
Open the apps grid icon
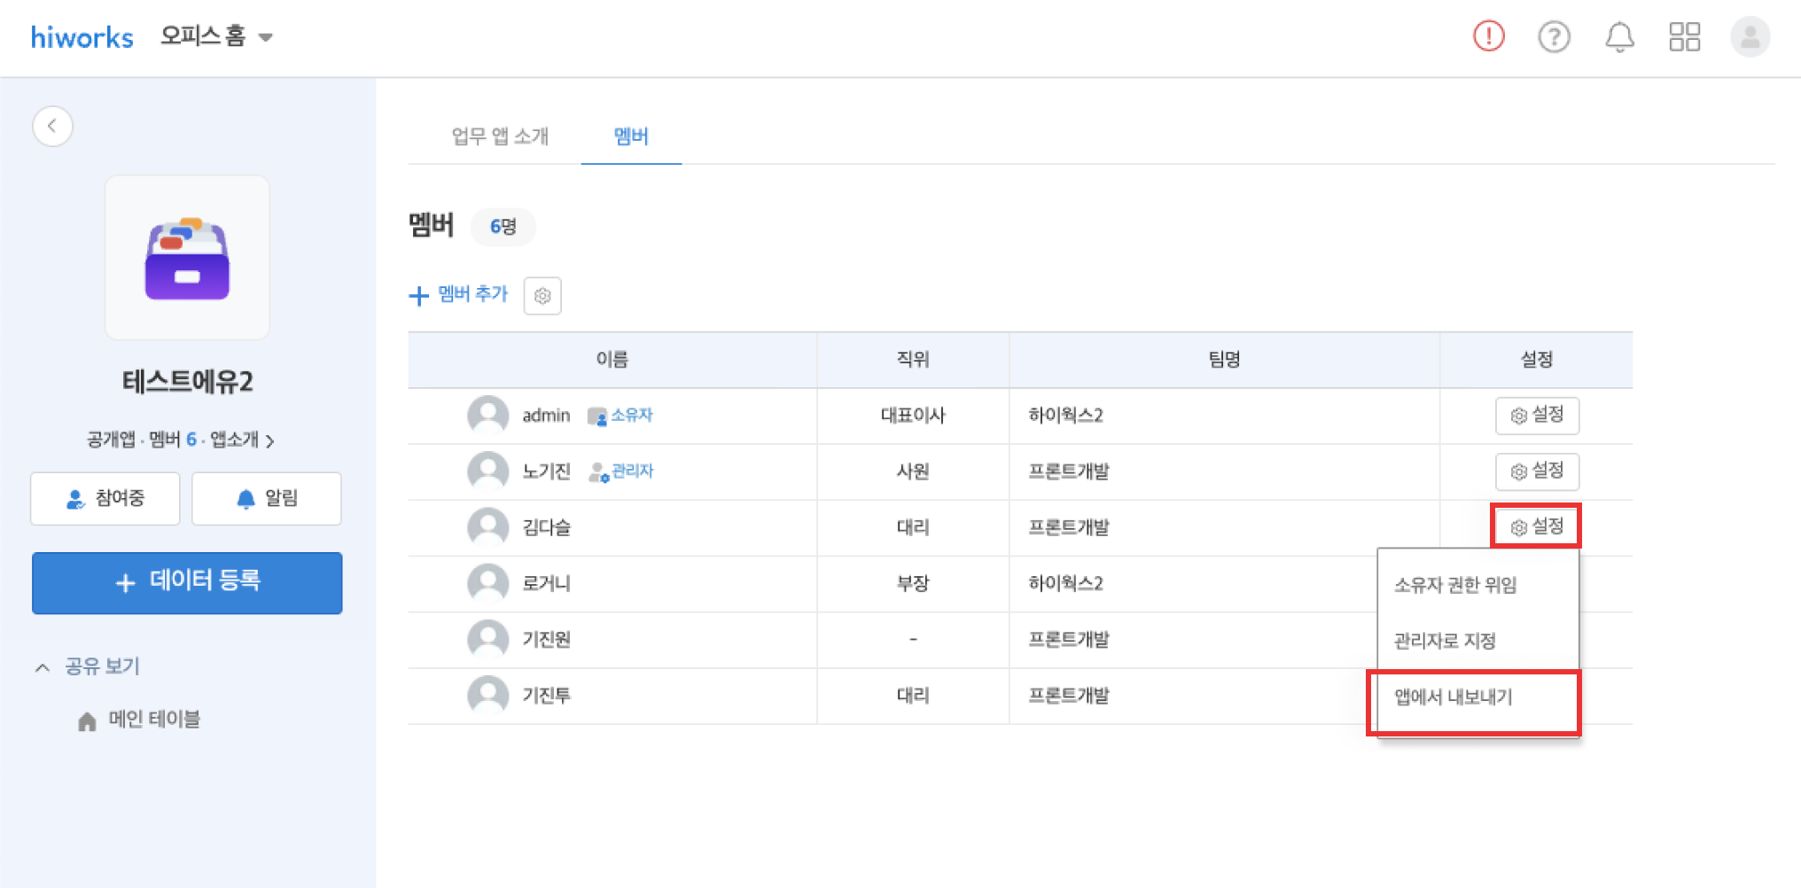pyautogui.click(x=1684, y=37)
